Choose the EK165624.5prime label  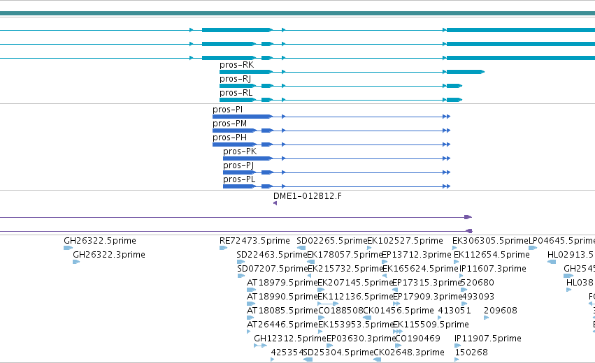(420, 269)
